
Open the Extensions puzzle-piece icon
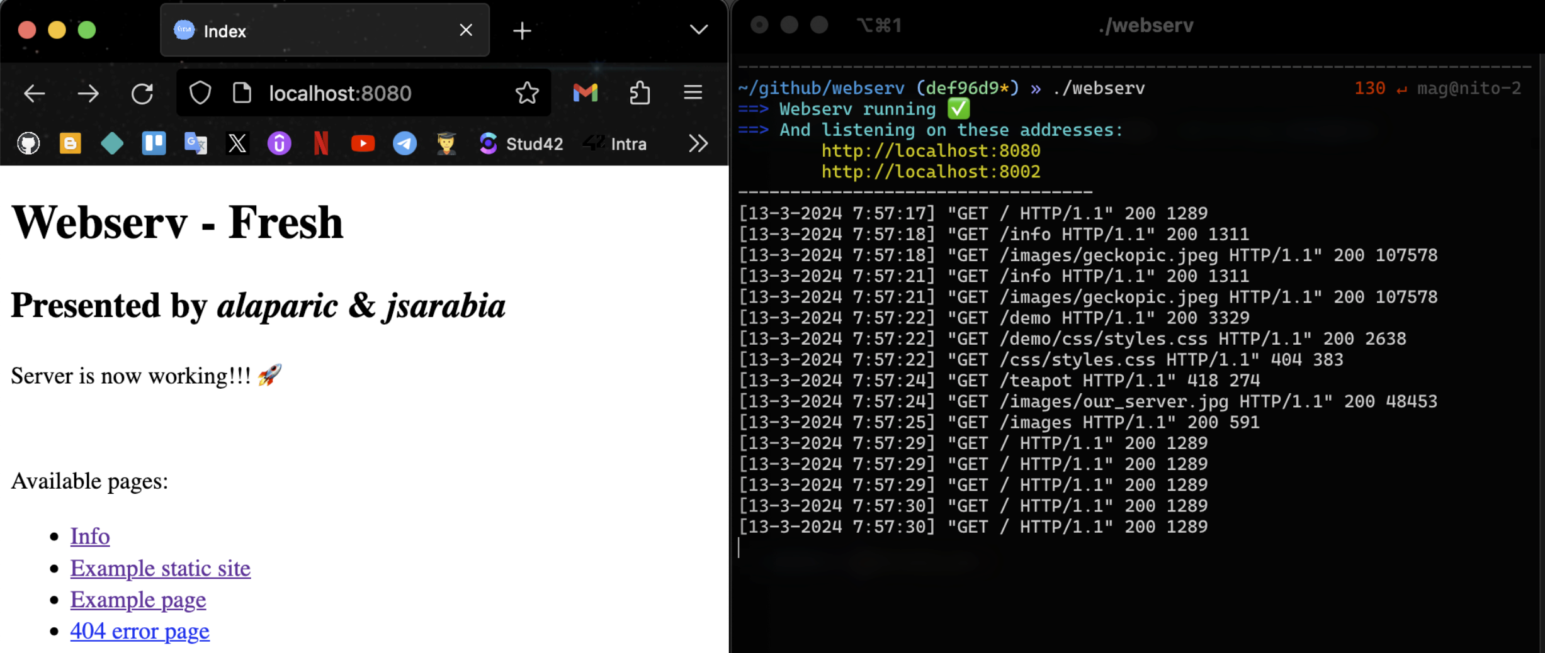(x=640, y=93)
